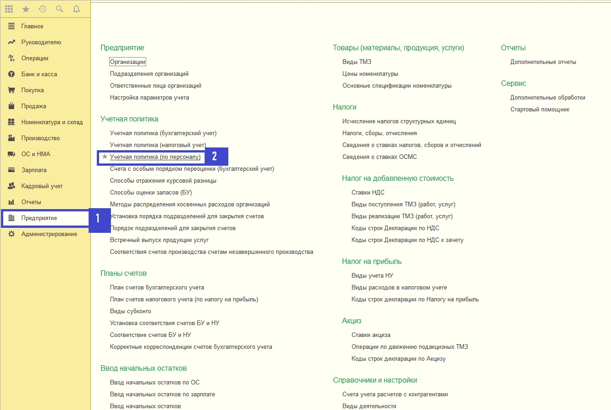Open Учетная политика (бухгалтерский учет)
611x410 pixels.
point(163,133)
